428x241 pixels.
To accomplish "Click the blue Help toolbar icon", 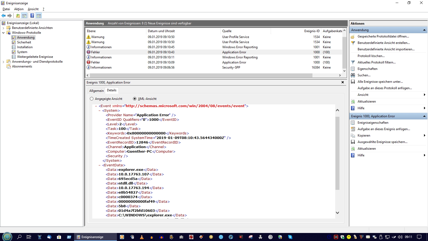I will point(32,16).
